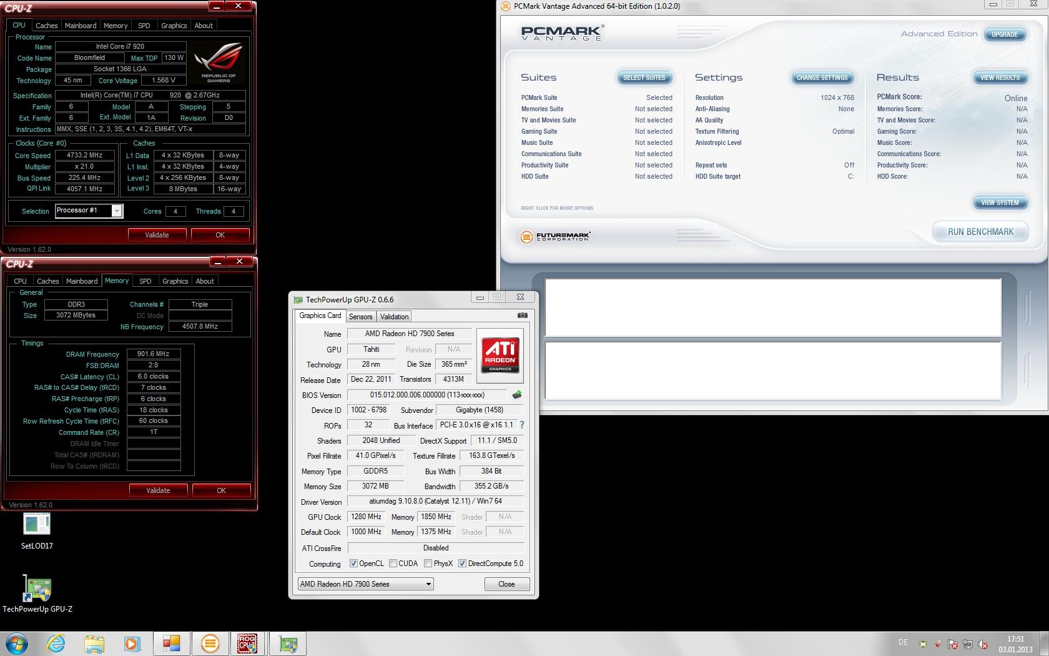Open TechPowerUp GPU-Z desktop shortcut

point(37,594)
